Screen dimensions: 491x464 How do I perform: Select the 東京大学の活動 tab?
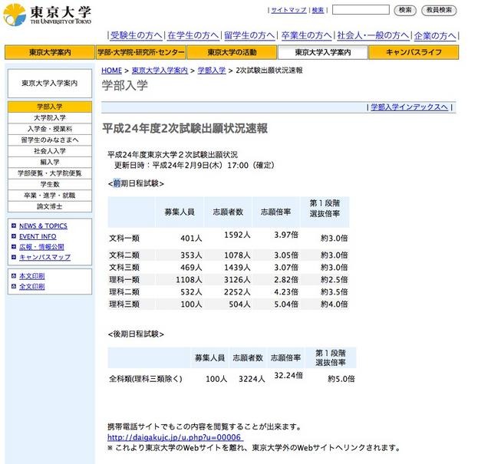[x=232, y=52]
